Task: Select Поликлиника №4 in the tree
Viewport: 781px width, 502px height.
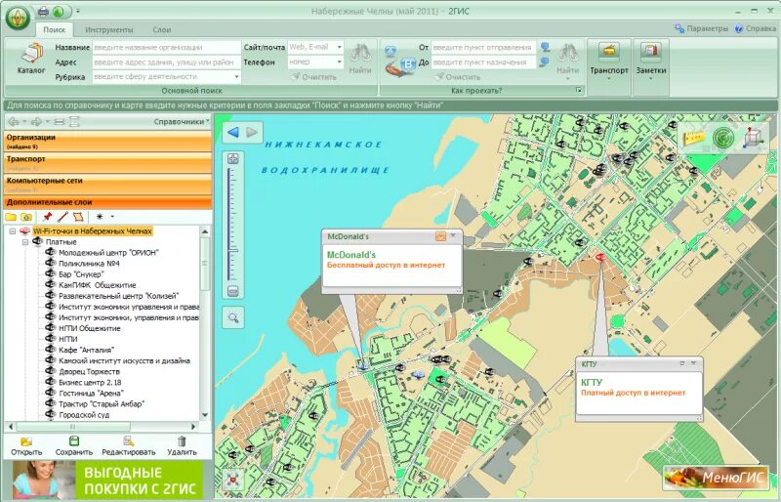Action: [89, 264]
